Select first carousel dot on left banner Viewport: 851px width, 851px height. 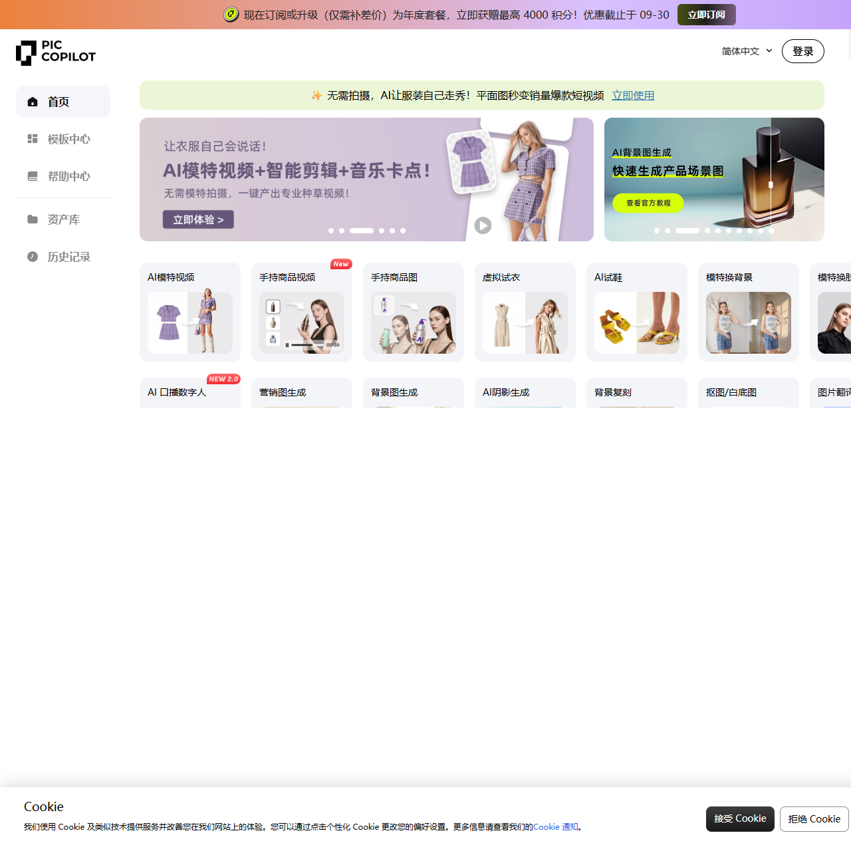[331, 231]
